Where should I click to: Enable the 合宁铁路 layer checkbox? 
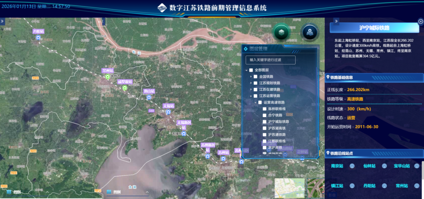pyautogui.click(x=265, y=116)
